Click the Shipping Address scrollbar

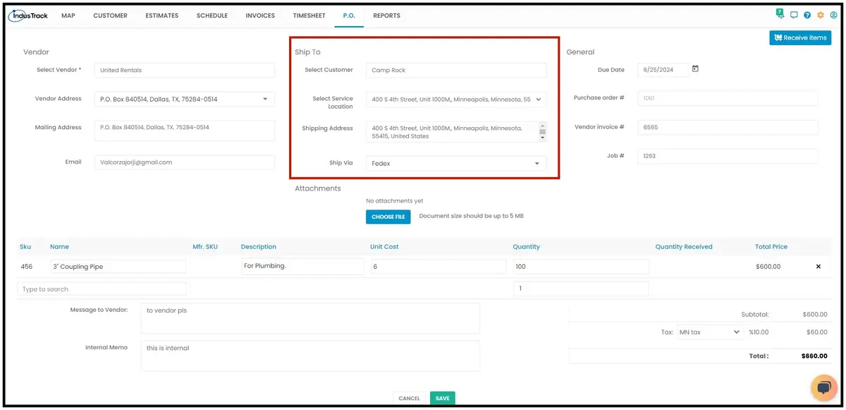(x=543, y=131)
